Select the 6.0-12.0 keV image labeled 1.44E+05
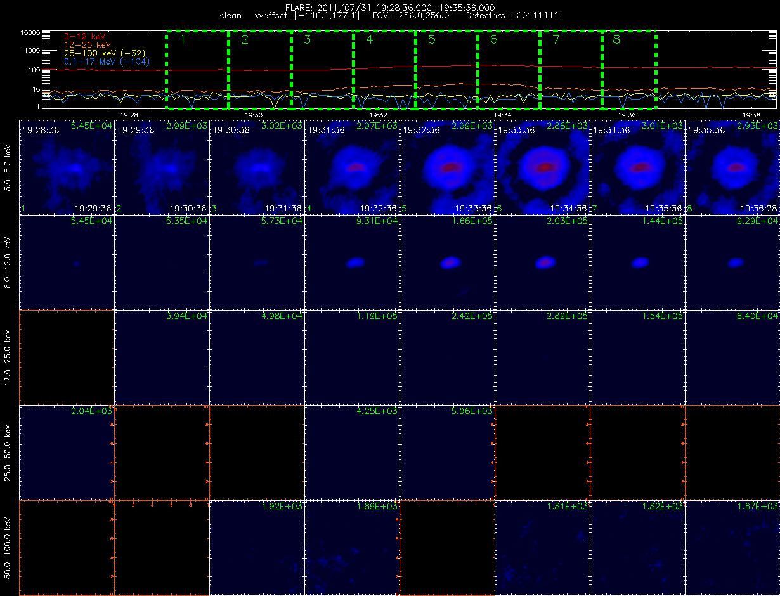This screenshot has width=780, height=596. point(637,262)
